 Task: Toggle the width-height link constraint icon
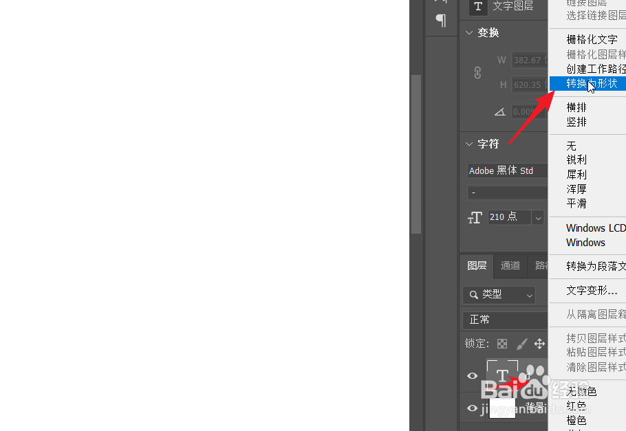pyautogui.click(x=477, y=73)
